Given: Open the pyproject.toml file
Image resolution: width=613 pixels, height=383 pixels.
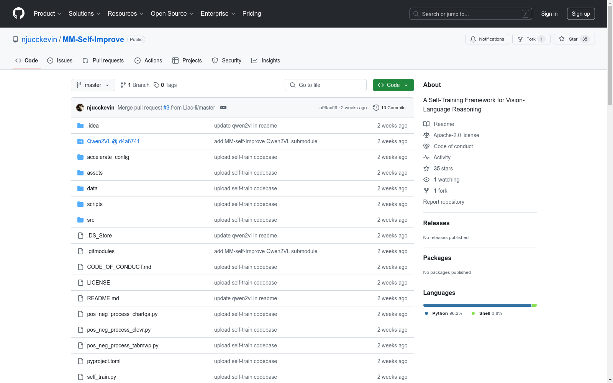Looking at the screenshot, I should (104, 361).
